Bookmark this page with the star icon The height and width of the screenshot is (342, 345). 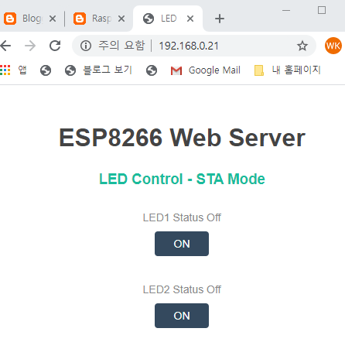point(302,46)
